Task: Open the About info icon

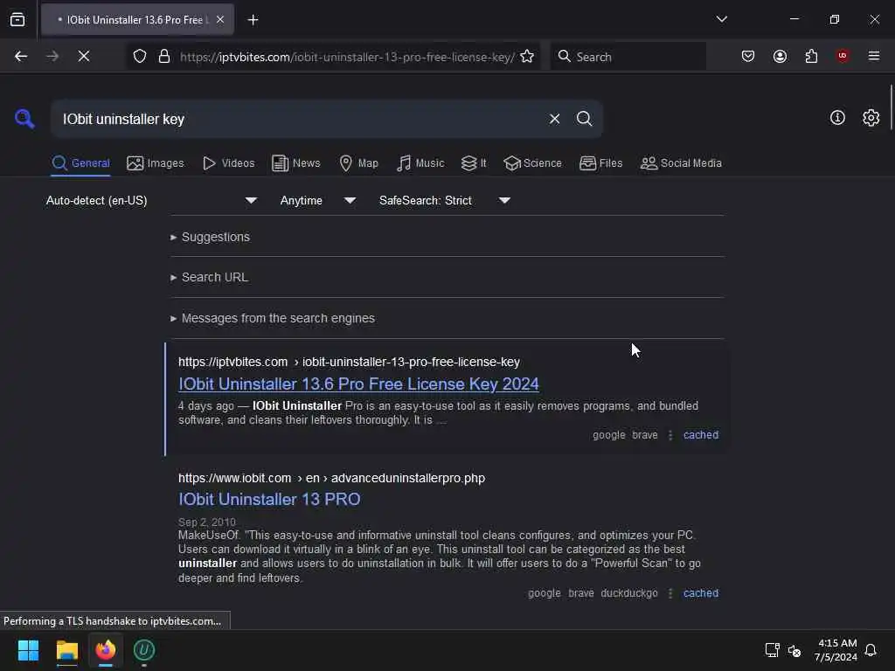Action: coord(837,118)
